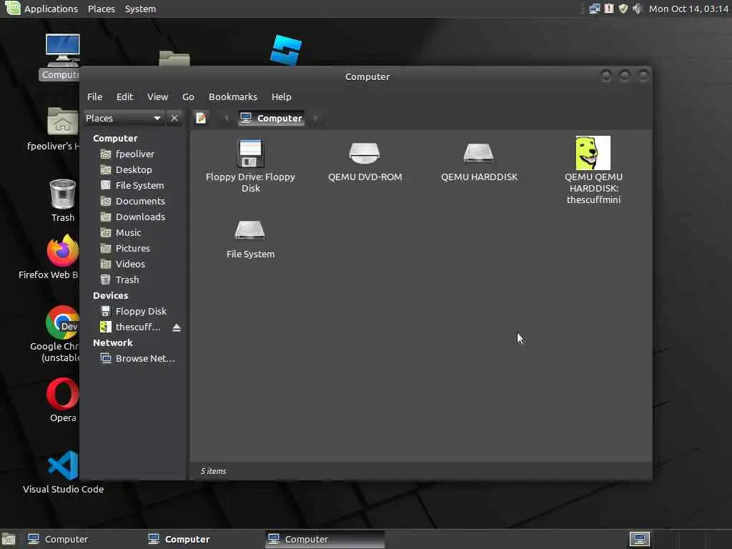Open the View menu

coord(158,97)
